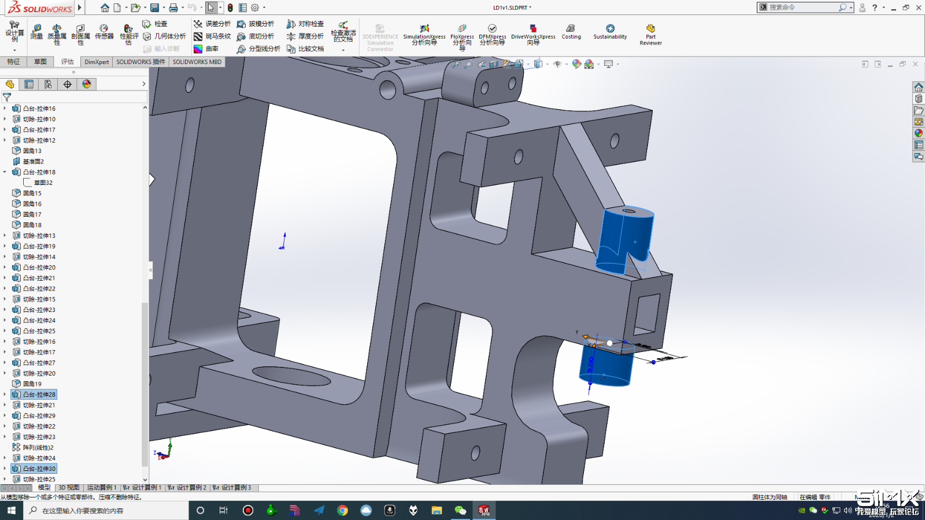The image size is (925, 520).
Task: Expand the 切除-拉伸13 tree node
Action: click(5, 236)
